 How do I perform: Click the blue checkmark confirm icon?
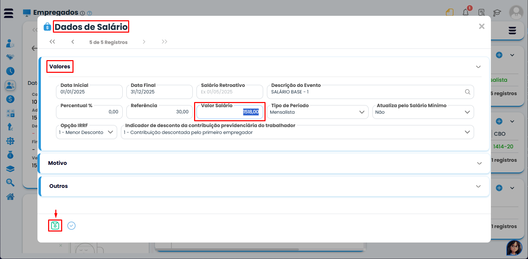pyautogui.click(x=71, y=226)
